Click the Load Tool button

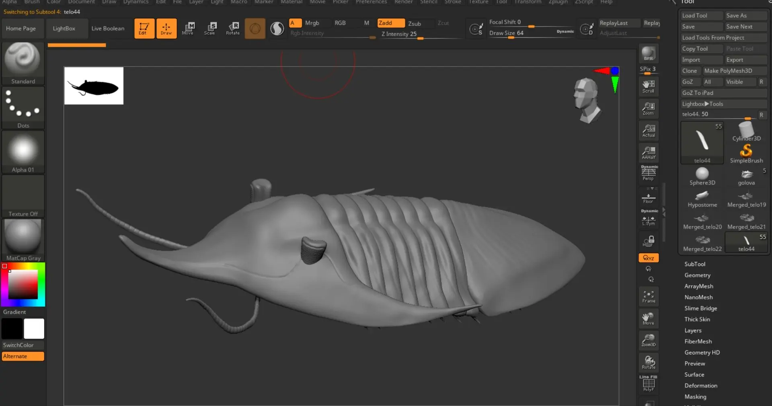pyautogui.click(x=702, y=15)
